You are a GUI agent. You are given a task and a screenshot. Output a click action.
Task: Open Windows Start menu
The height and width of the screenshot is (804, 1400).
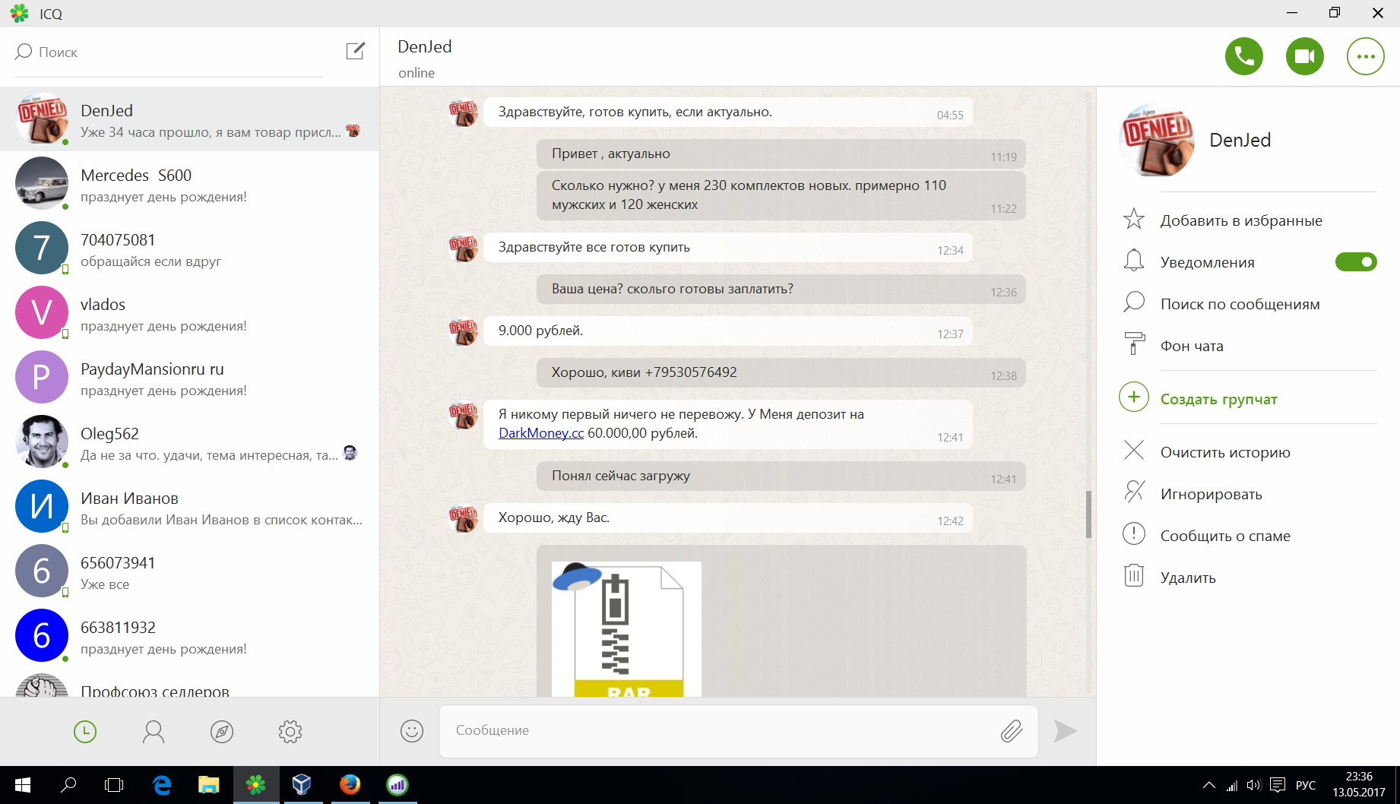[23, 785]
